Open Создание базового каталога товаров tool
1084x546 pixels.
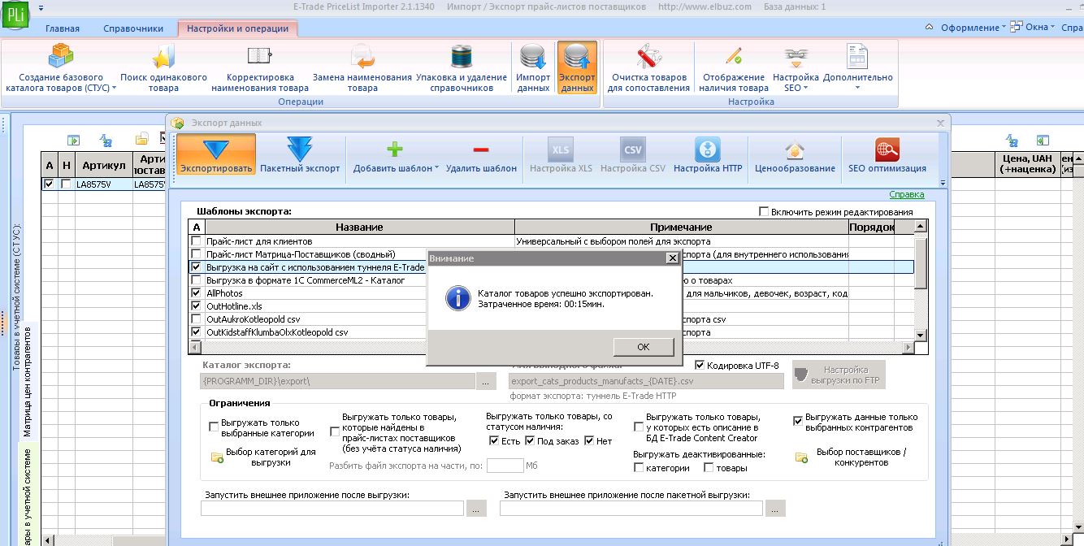click(x=61, y=68)
